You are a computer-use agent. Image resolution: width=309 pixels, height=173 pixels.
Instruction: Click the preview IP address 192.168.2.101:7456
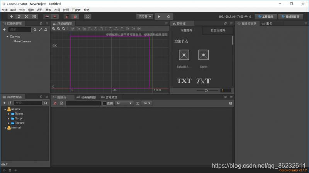coord(231,17)
